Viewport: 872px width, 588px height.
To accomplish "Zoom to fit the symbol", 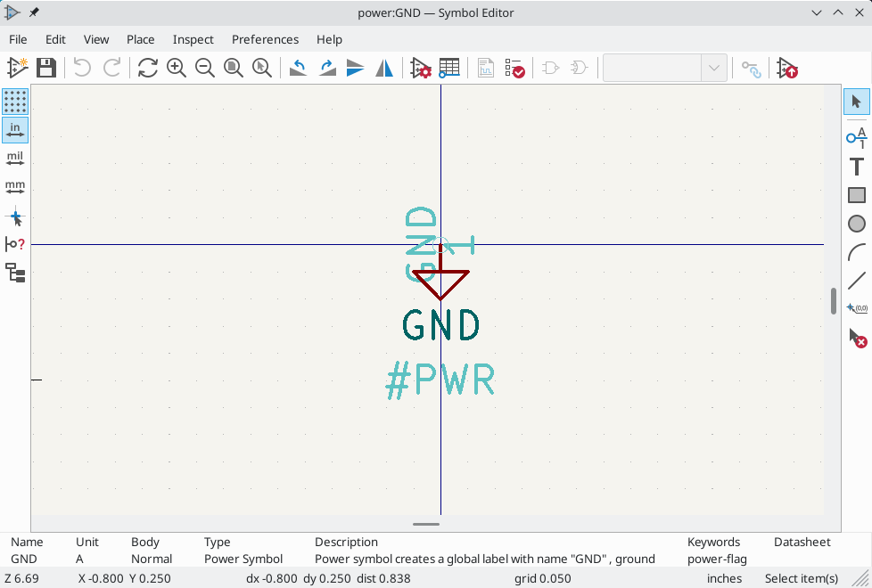I will pyautogui.click(x=234, y=68).
